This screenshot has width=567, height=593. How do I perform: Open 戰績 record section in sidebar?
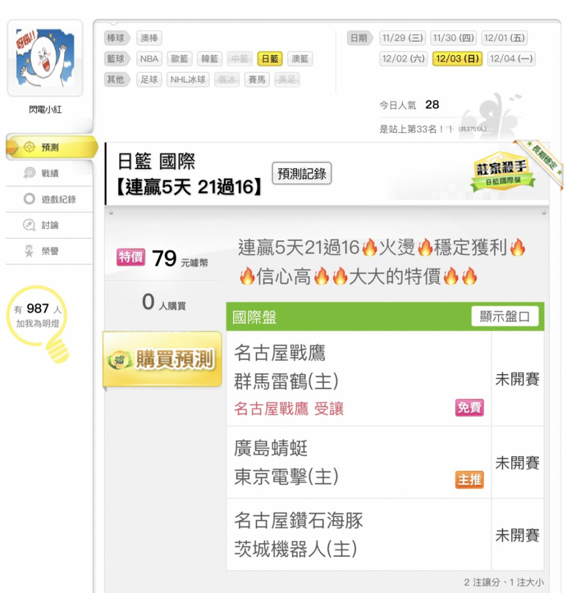49,173
